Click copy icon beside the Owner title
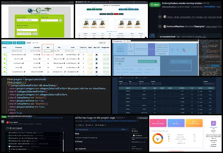Screen dimensions: 223x153 coord(61,68)
